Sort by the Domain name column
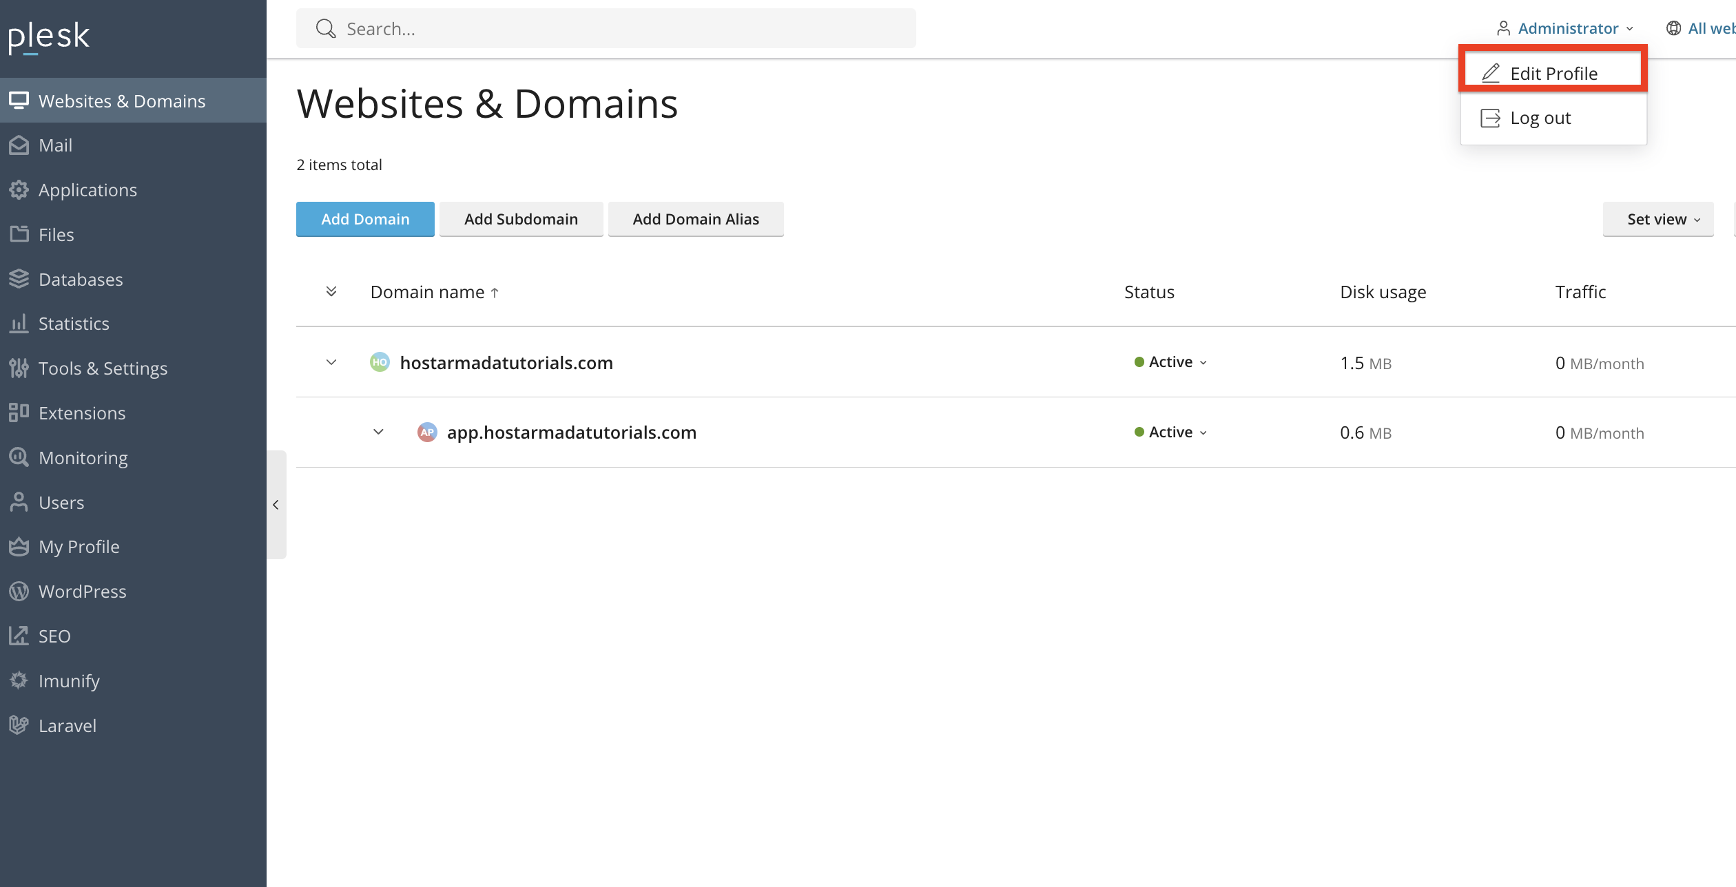The width and height of the screenshot is (1736, 887). 435,292
